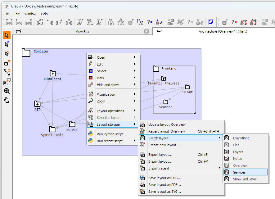Viewport: 275px width, 199px height.
Task: Choose the create edge tool
Action: click(x=7, y=72)
